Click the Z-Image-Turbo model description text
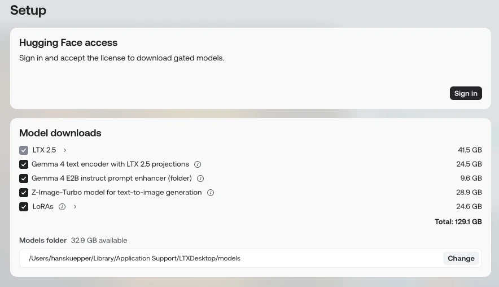 point(116,193)
